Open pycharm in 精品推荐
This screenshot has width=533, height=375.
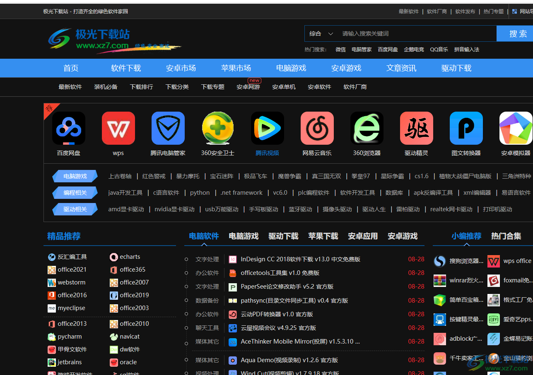pos(70,337)
